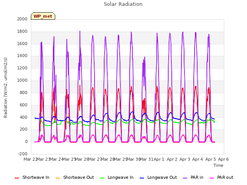Click the 1800 y-axis tick label
The height and width of the screenshot is (185, 247).
click(x=22, y=32)
